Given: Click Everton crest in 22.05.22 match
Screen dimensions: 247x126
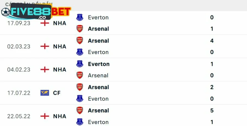Looking at the screenshot, I should (x=80, y=122).
